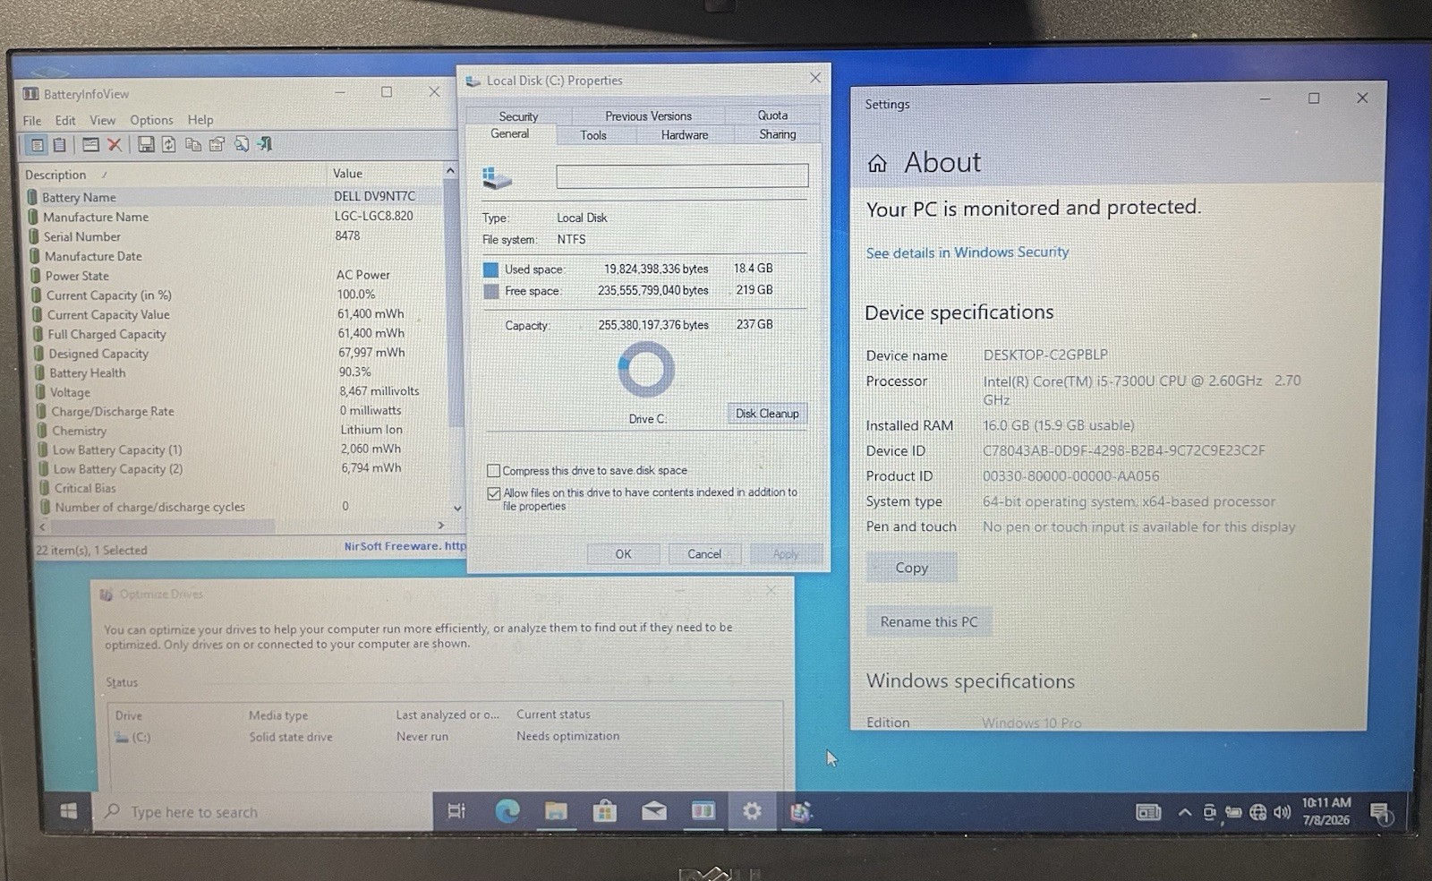Screen dimensions: 1432x881
Task: Click the Disk Cleanup button
Action: point(767,414)
